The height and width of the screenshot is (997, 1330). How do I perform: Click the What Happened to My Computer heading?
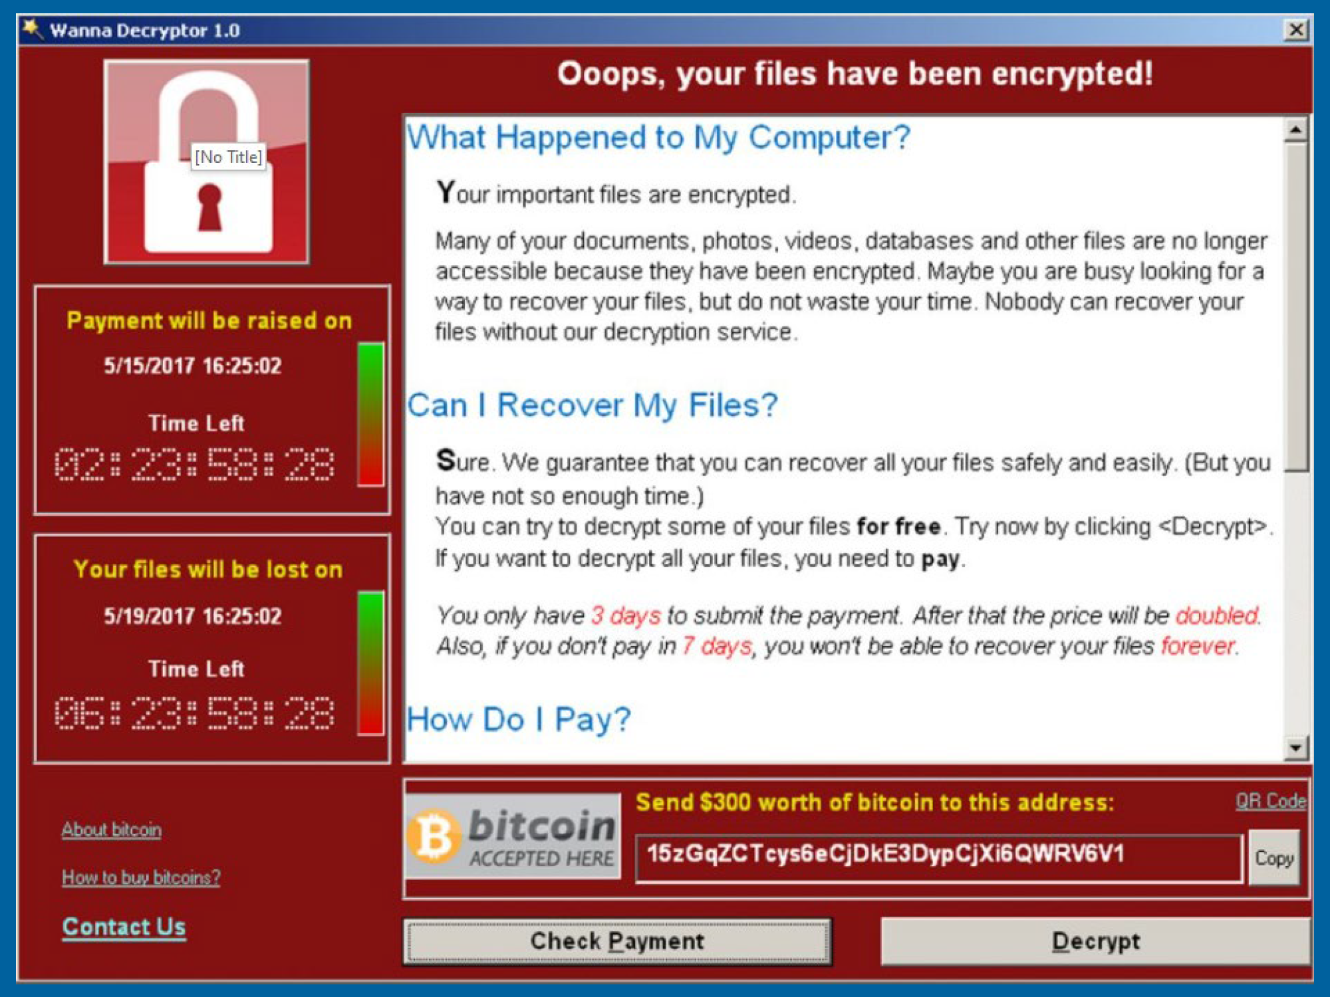tap(658, 138)
